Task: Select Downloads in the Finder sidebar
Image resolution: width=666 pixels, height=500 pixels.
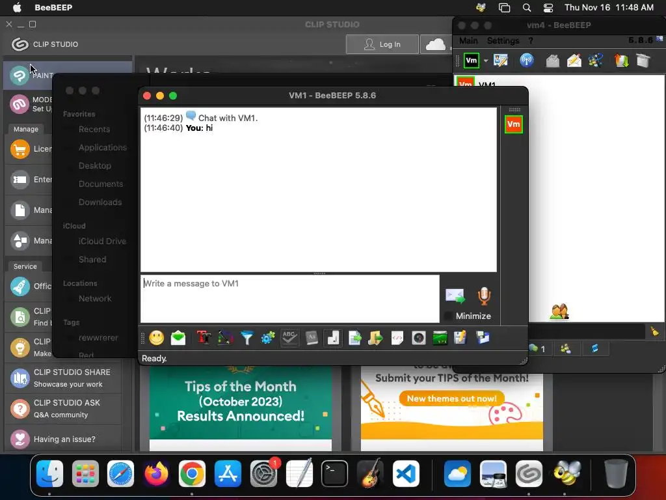Action: click(x=100, y=202)
